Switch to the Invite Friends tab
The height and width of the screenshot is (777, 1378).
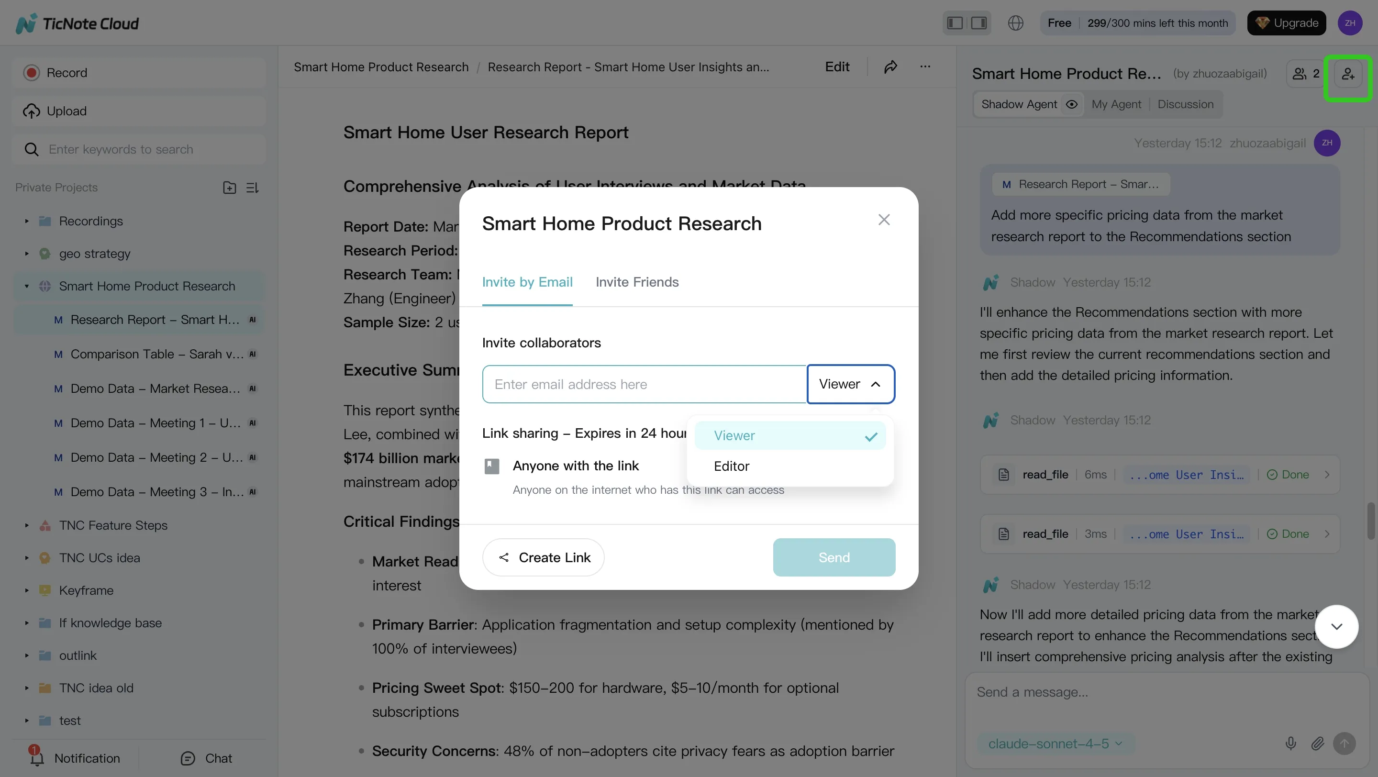click(x=636, y=282)
